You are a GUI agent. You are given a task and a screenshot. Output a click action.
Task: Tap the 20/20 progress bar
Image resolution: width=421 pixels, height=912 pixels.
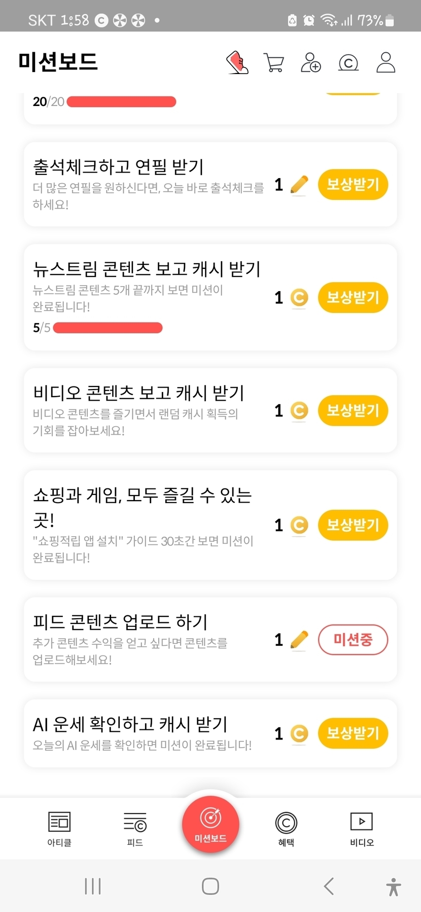[121, 102]
